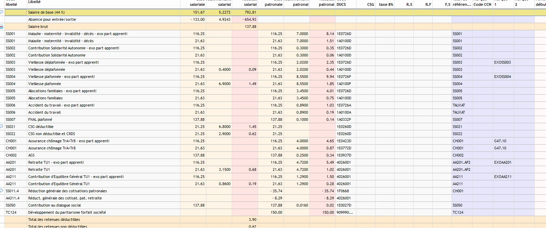Click the 1A0332P DUCS code cell
Viewport: 546px width, 228px height.
[346, 119]
